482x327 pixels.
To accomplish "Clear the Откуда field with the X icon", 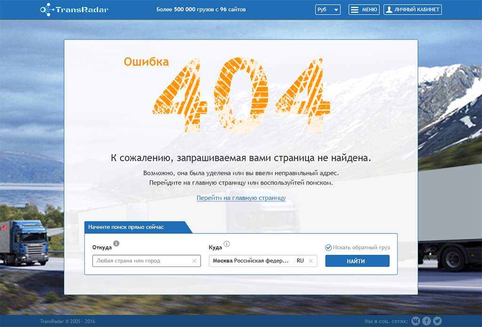I will point(194,261).
